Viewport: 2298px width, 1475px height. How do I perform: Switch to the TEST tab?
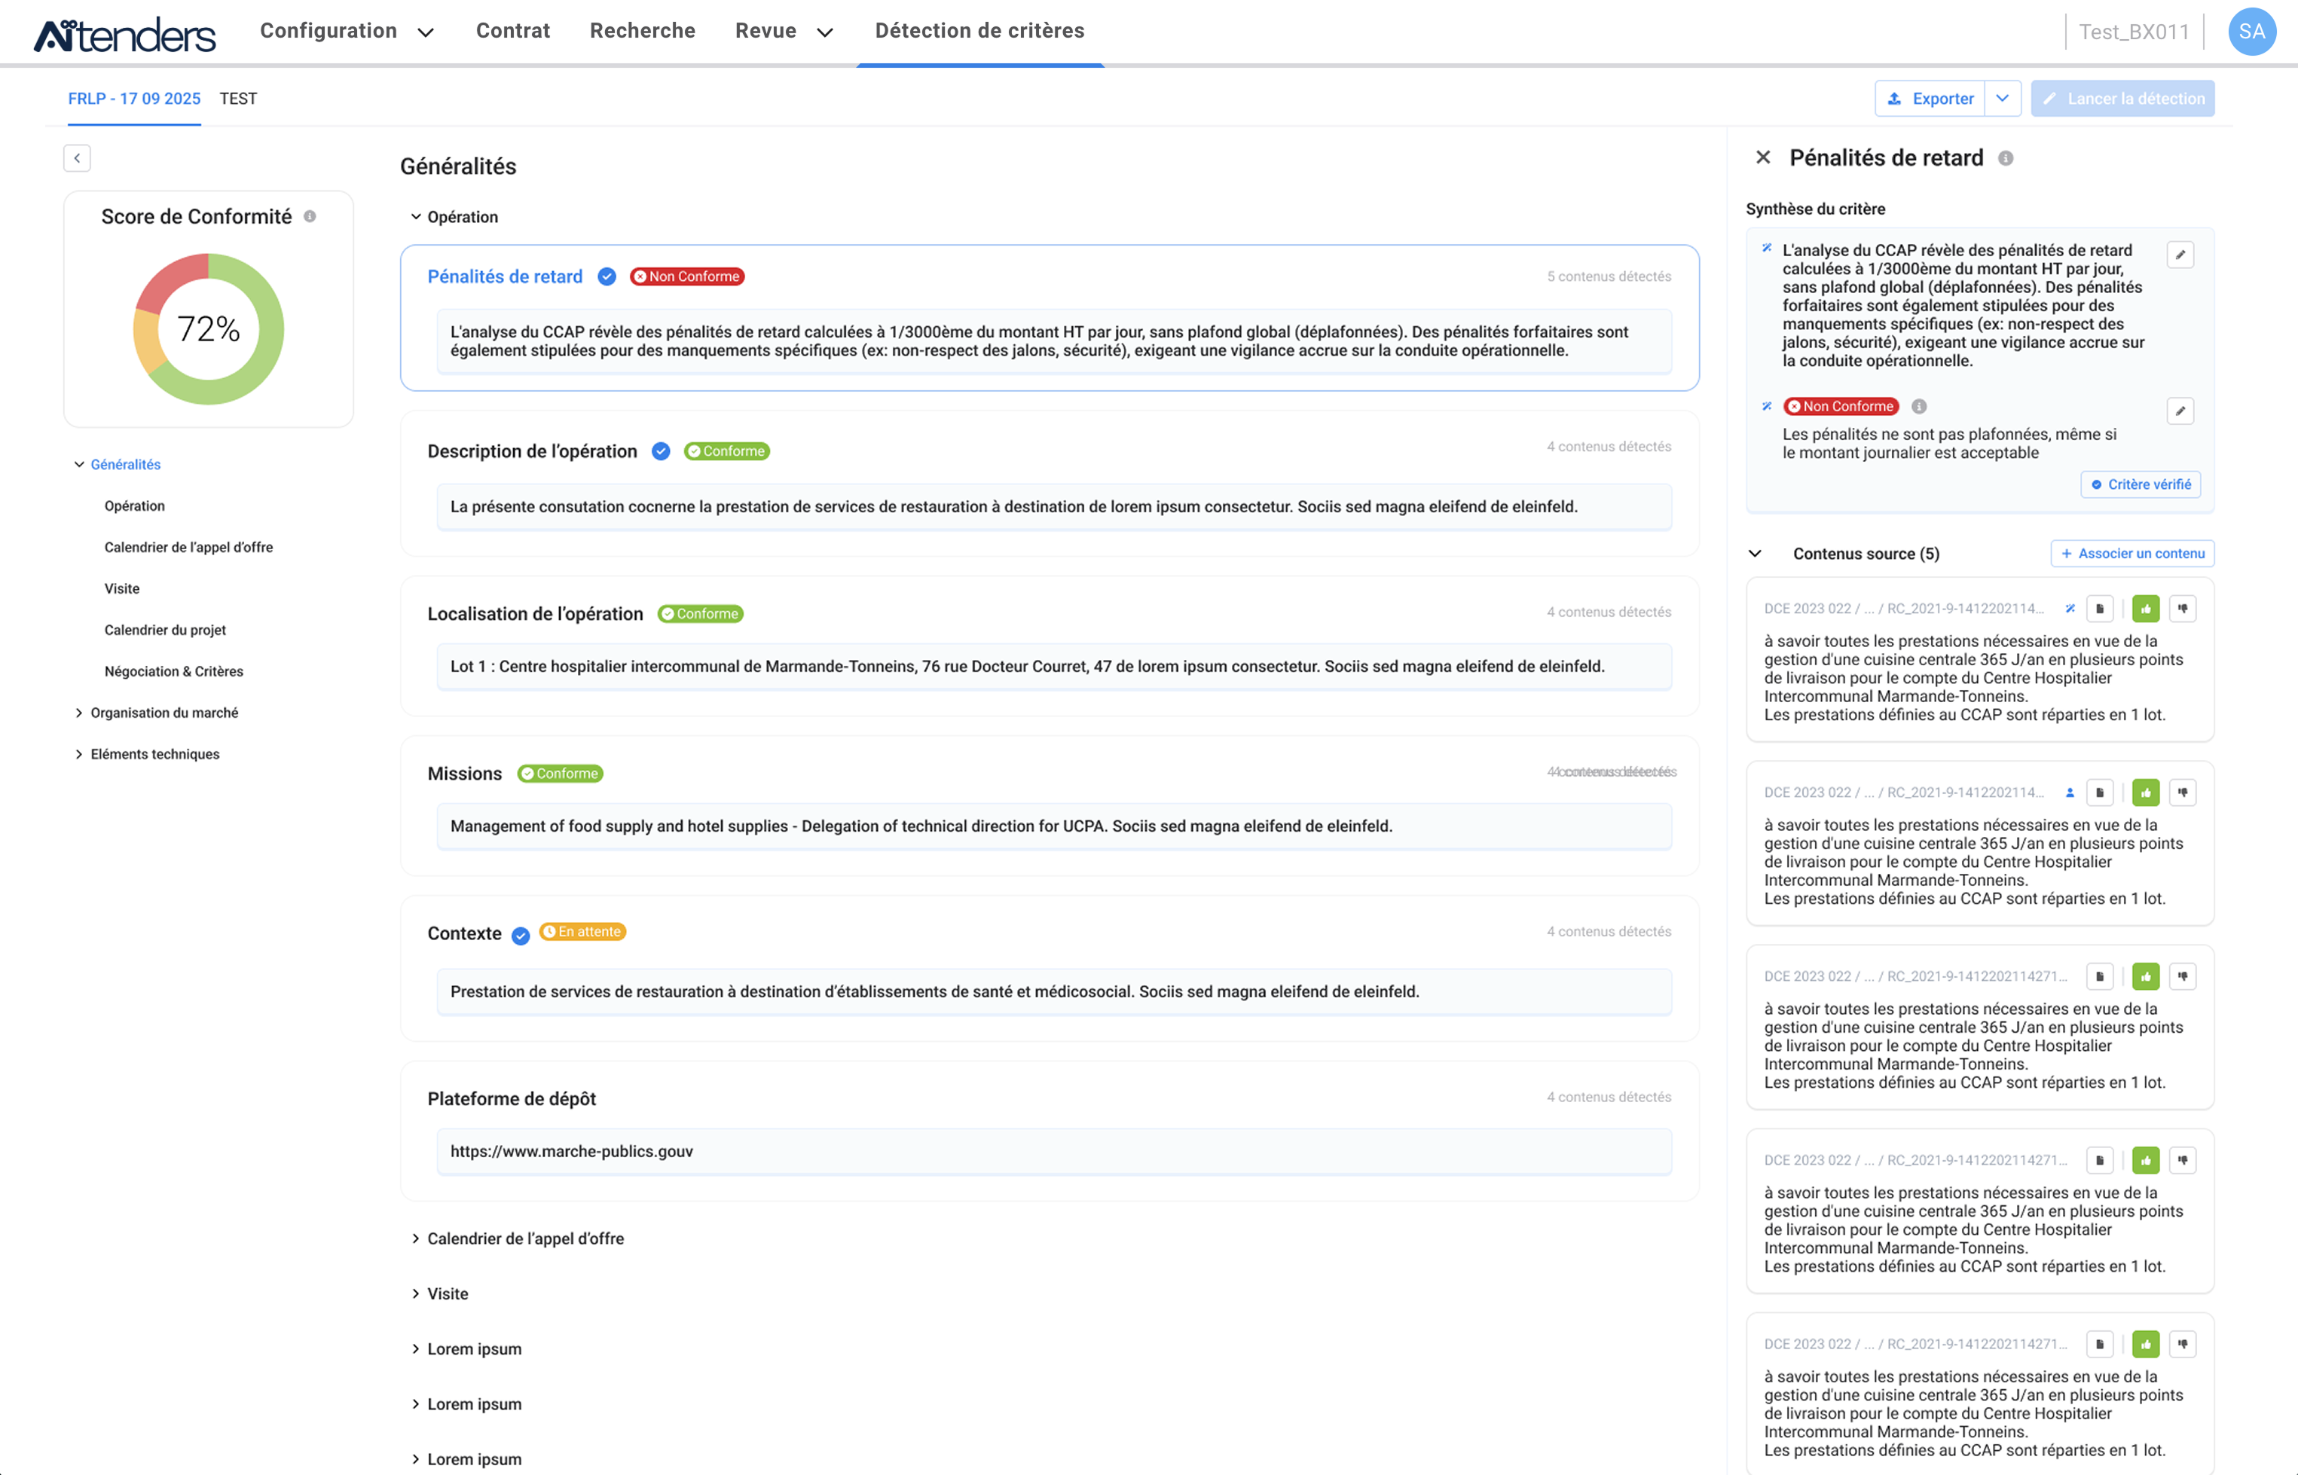pyautogui.click(x=237, y=99)
